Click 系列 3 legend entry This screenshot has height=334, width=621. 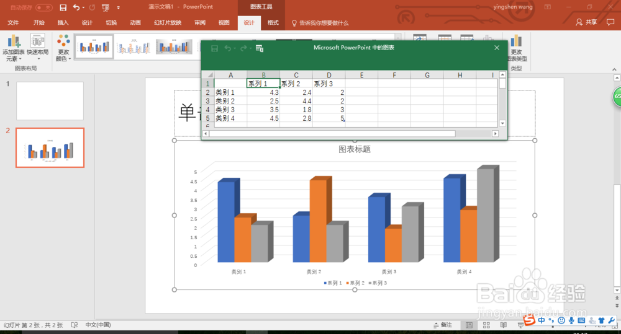coord(378,283)
